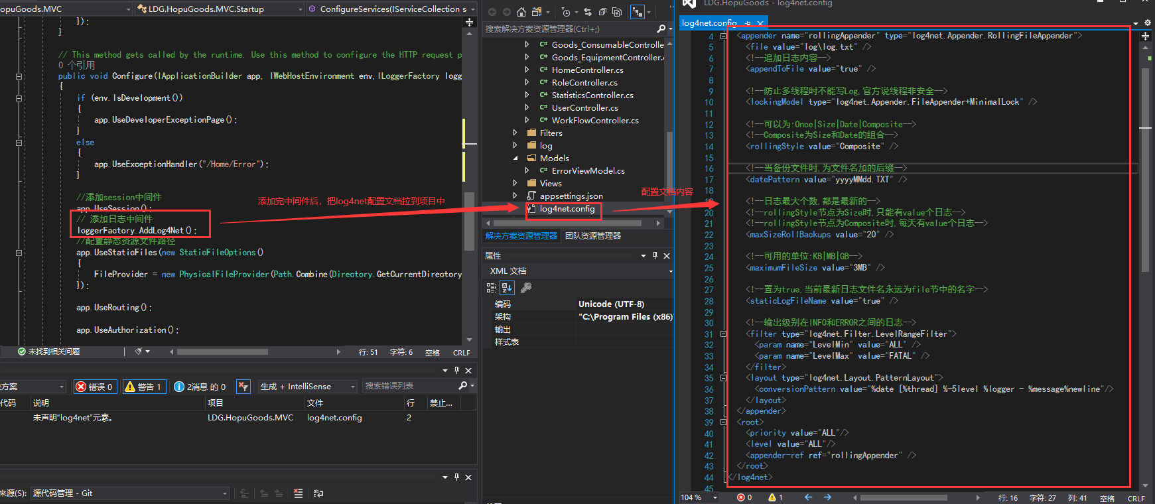Image resolution: width=1155 pixels, height=504 pixels.
Task: Collapse the Models folder node
Action: click(x=515, y=158)
